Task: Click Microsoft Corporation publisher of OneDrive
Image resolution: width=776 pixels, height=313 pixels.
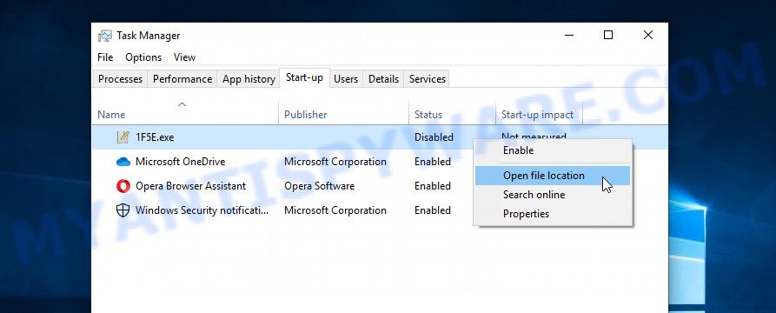Action: tap(335, 162)
